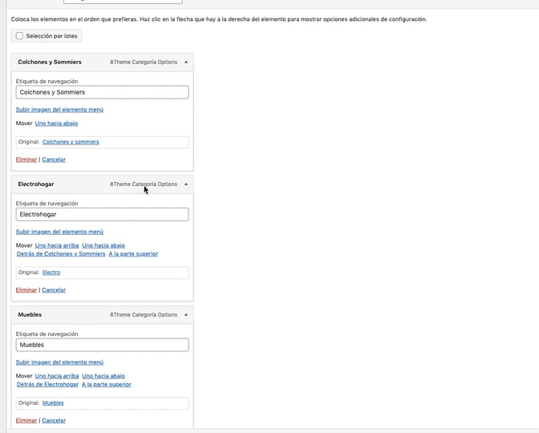Eliminar the Colchones y Sommiers item
539x433 pixels.
coord(26,160)
